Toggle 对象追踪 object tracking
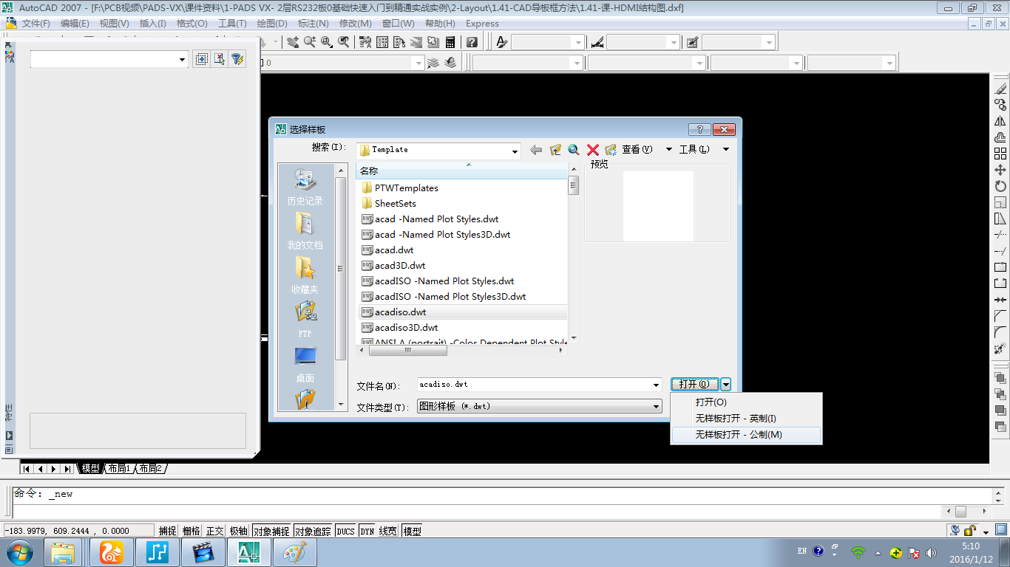 pos(313,531)
